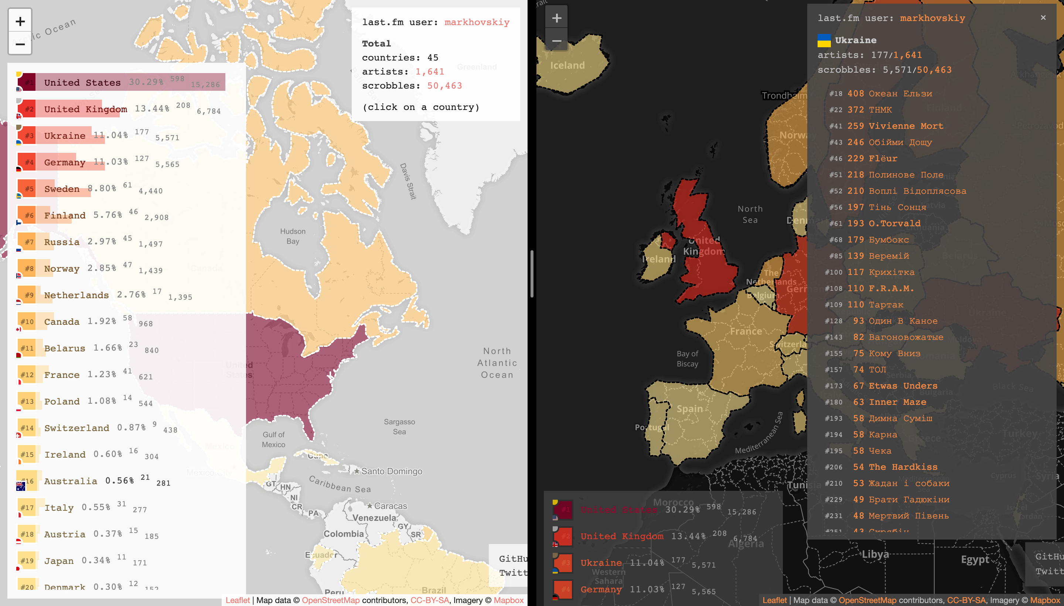Click the Leaflet link on the left map
Viewport: 1064px width, 606px height.
[x=238, y=600]
